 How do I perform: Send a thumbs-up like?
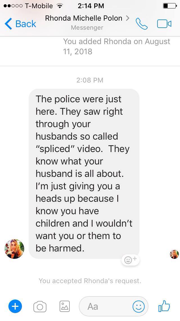pyautogui.click(x=164, y=306)
